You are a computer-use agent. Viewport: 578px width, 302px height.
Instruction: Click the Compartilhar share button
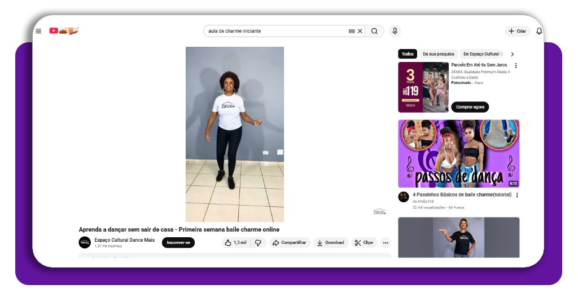coord(289,242)
